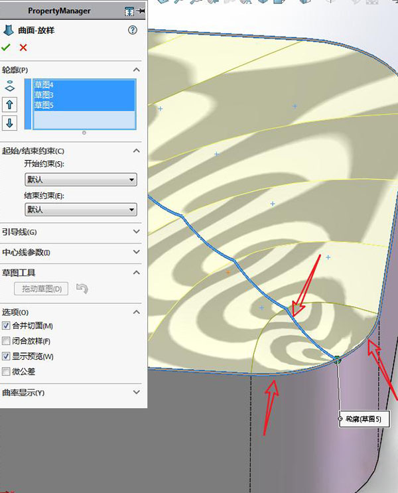This screenshot has width=398, height=493.
Task: Collapse the 草图工具 section
Action: point(137,273)
